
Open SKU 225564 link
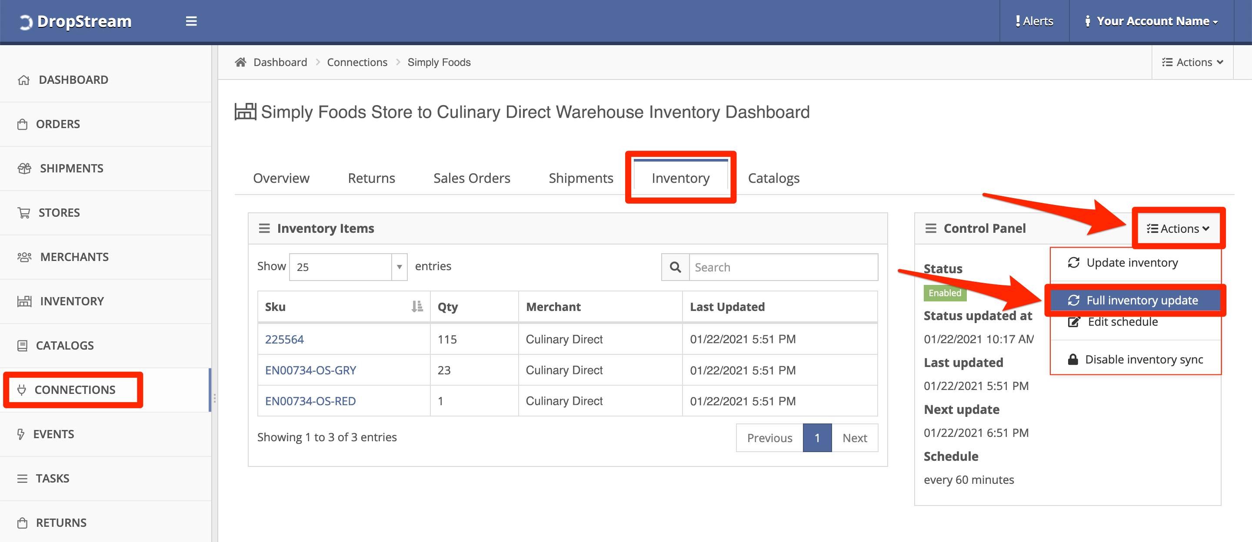click(x=284, y=340)
